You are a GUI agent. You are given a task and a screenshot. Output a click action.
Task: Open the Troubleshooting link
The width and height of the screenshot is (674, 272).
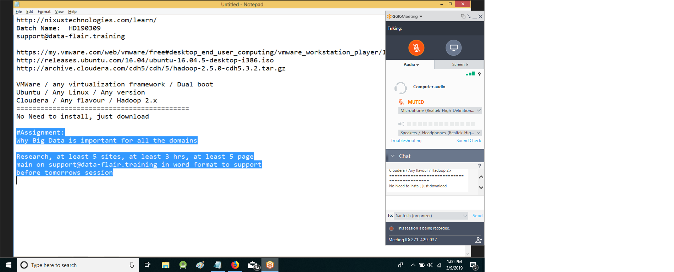[406, 141]
